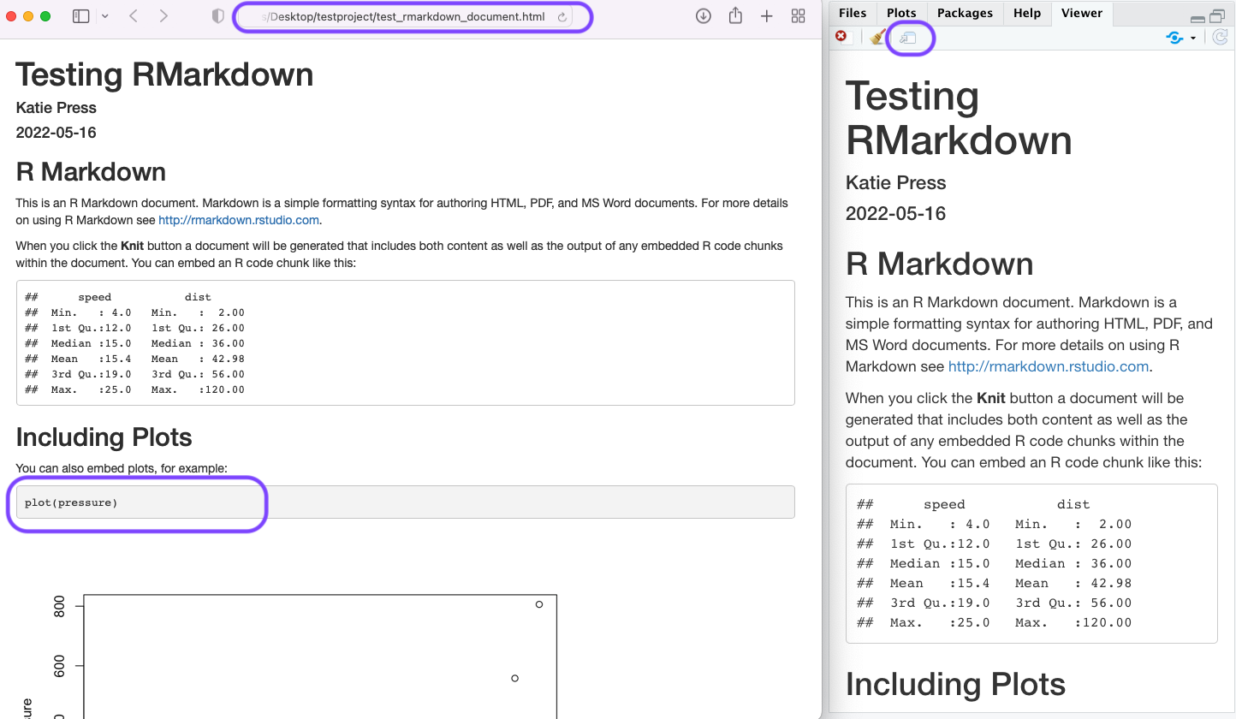Click the "R Markdown" heading in the RStudio Viewer
The height and width of the screenshot is (719, 1236).
940,264
